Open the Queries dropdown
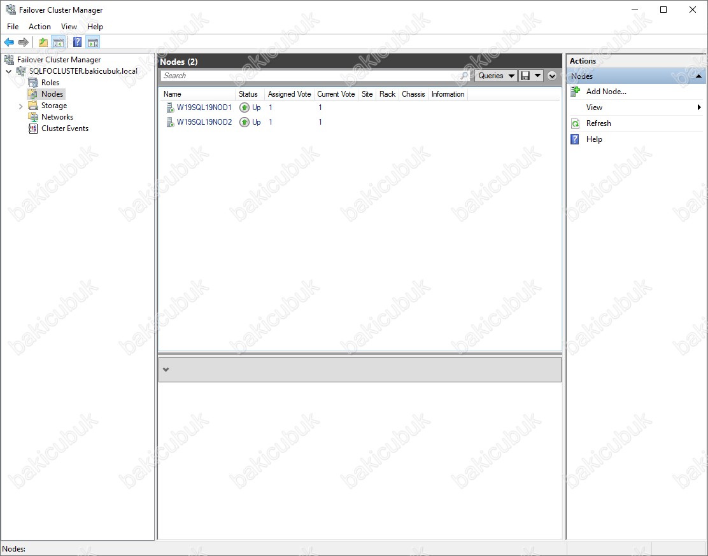Viewport: 708px width, 556px height. coord(496,75)
